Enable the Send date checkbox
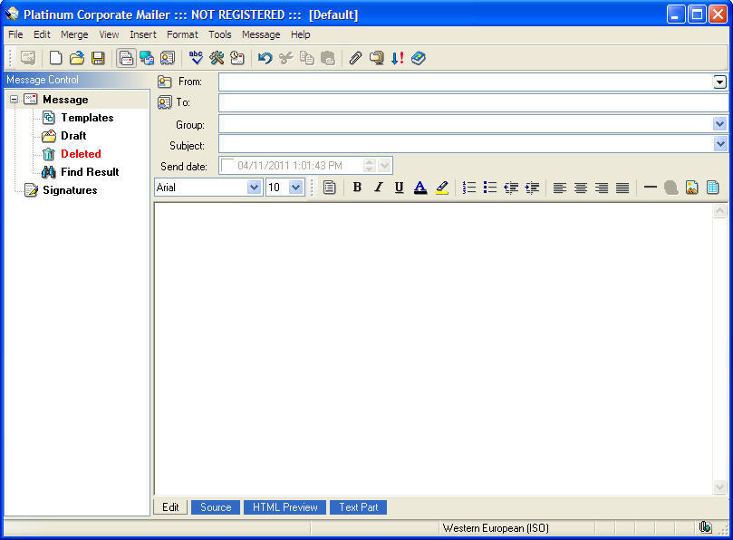733x540 pixels. pos(227,165)
